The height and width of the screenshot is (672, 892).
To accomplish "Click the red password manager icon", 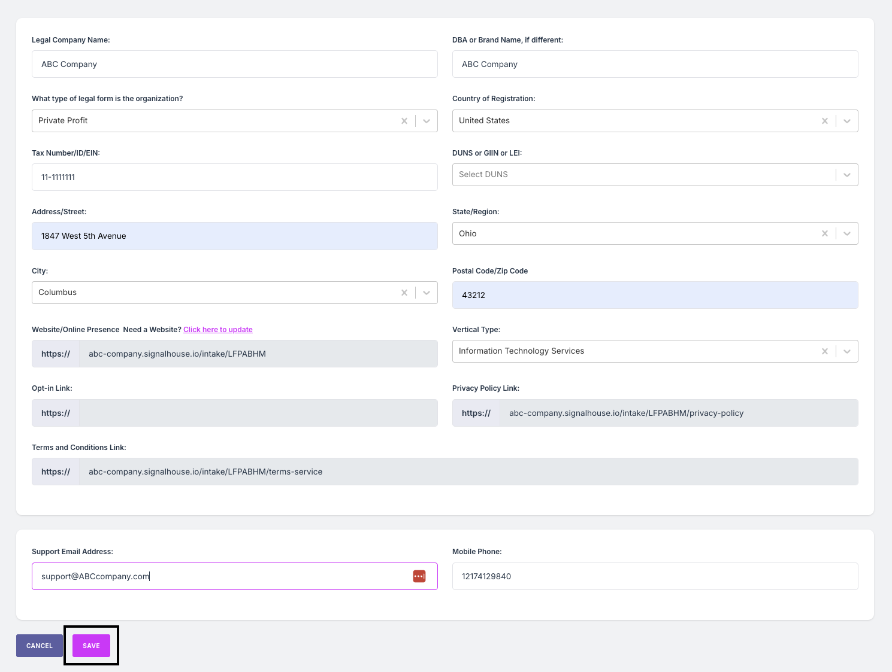I will click(419, 576).
